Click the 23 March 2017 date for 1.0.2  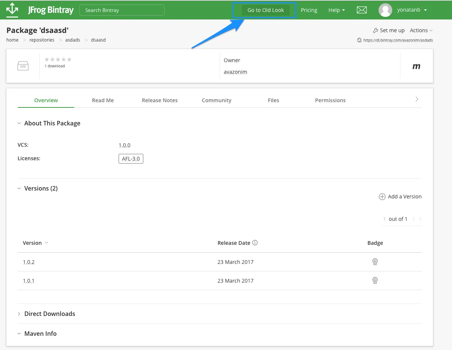click(x=235, y=262)
